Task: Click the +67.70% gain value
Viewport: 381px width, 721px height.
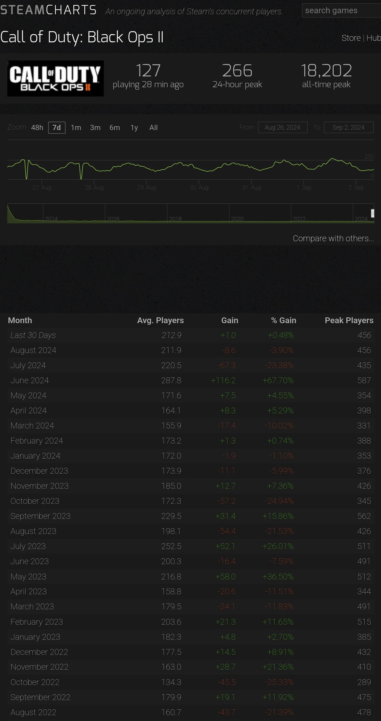Action: pyautogui.click(x=278, y=380)
